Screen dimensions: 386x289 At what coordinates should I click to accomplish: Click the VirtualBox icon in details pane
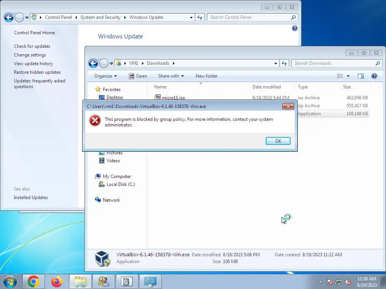coord(103,259)
